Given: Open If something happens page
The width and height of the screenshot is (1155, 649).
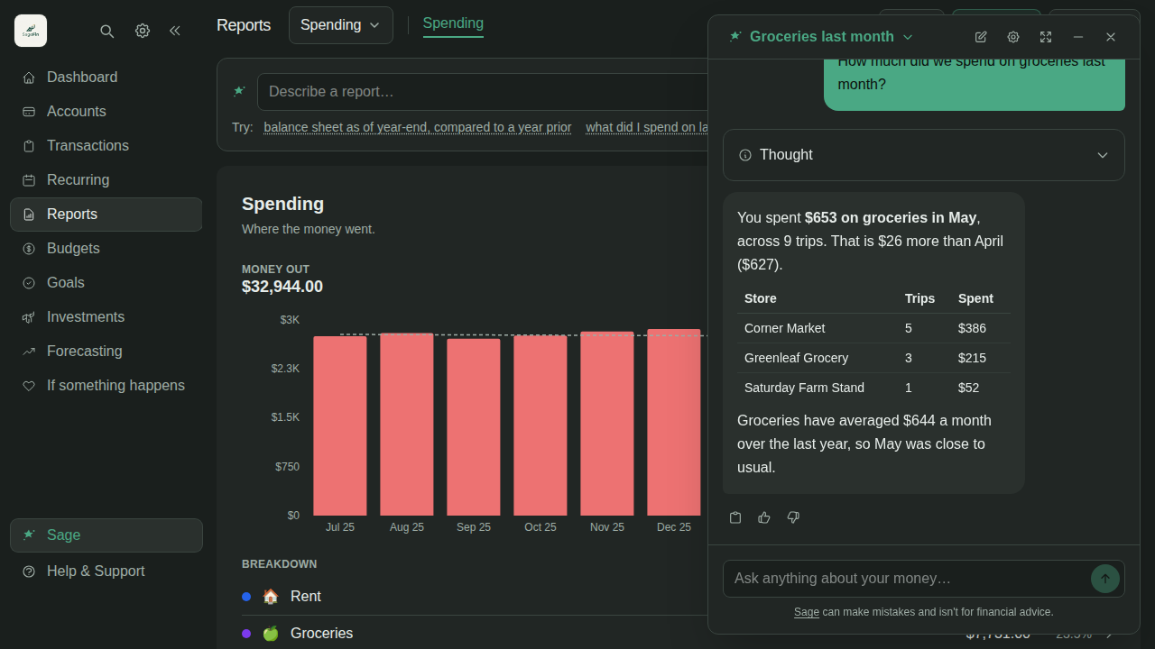Looking at the screenshot, I should point(106,386).
